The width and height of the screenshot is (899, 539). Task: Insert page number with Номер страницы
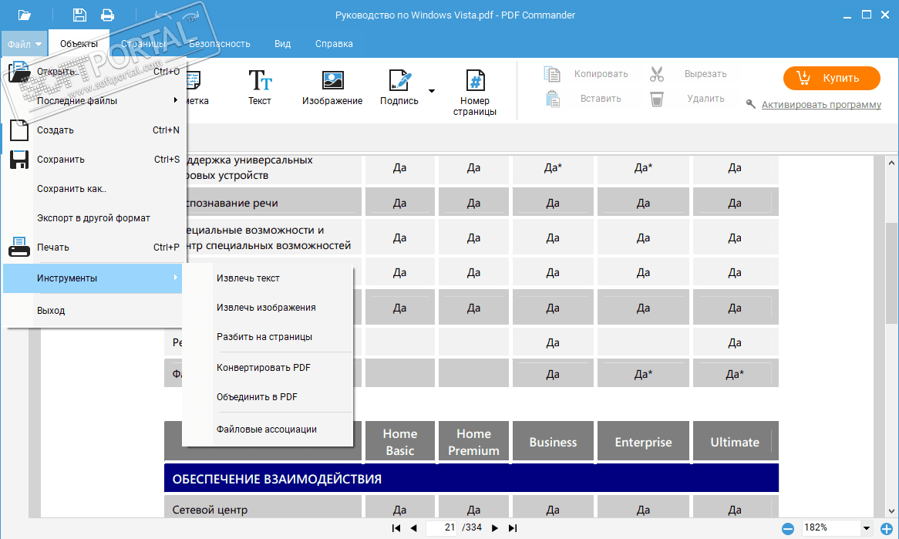tap(475, 93)
